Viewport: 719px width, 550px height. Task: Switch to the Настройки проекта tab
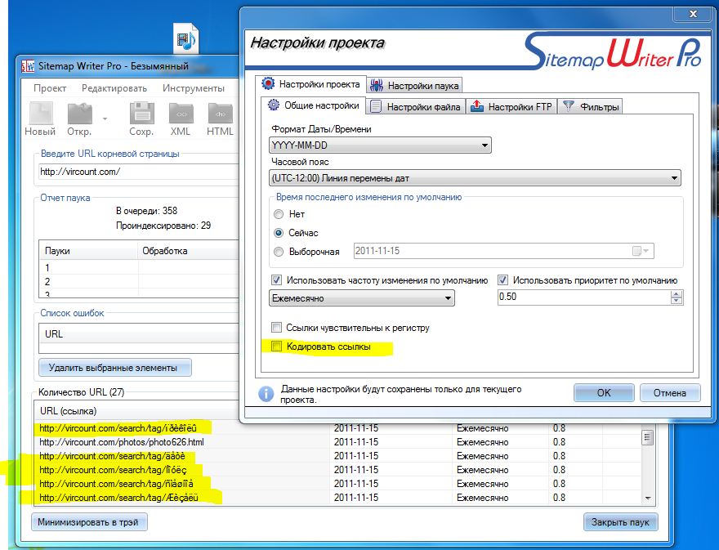coord(311,84)
